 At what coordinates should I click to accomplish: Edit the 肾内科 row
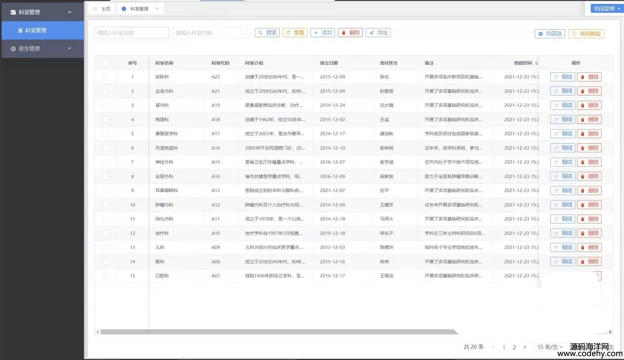tap(563, 105)
